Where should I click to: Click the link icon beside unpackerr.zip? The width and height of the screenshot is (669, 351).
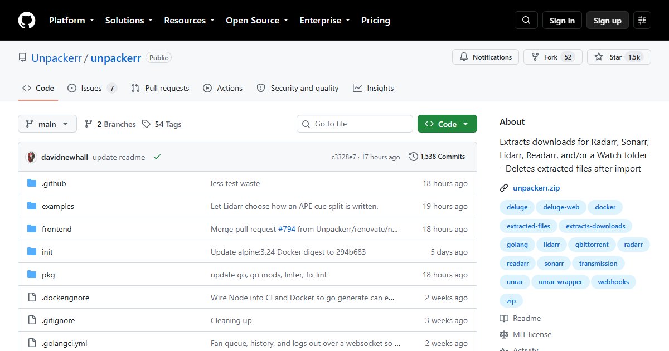(504, 188)
